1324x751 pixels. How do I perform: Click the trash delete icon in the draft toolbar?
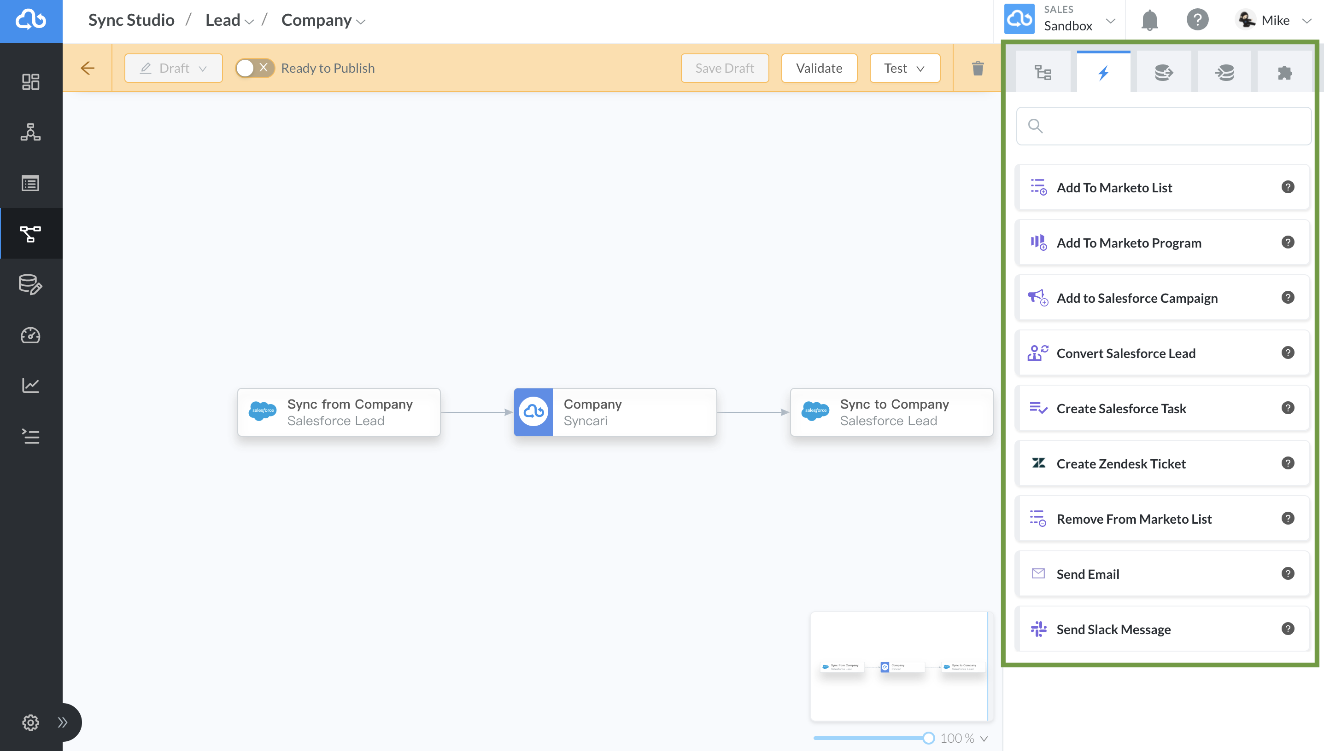coord(978,68)
